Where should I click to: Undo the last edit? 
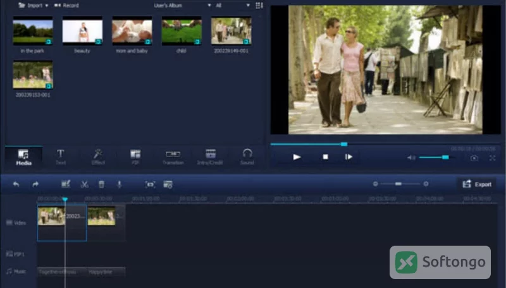click(x=16, y=184)
